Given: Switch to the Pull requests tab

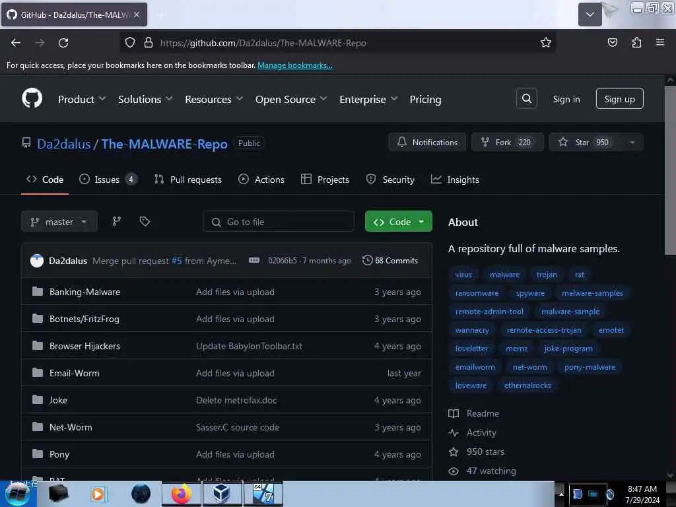Looking at the screenshot, I should click(188, 180).
